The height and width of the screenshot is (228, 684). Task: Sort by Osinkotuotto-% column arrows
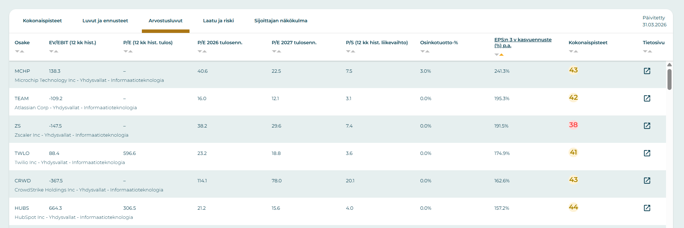pos(425,52)
